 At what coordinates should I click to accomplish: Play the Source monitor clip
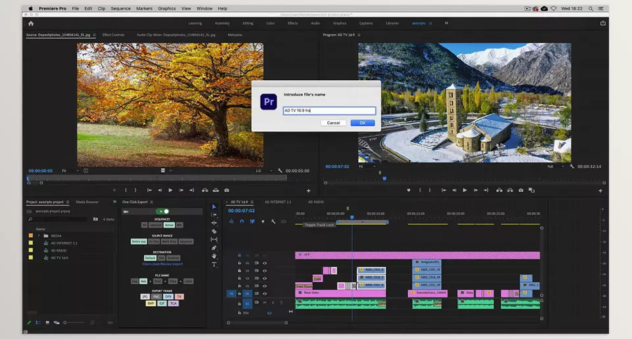pos(170,191)
